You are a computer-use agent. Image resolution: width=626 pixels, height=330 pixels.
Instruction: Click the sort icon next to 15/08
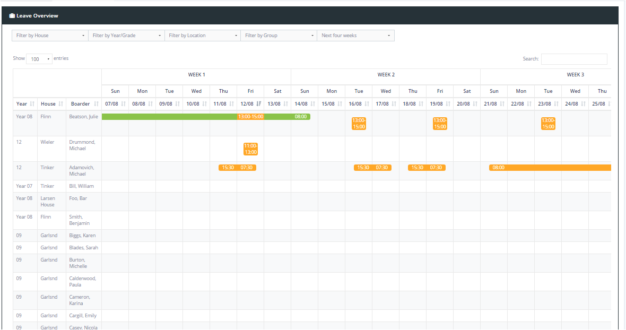[x=340, y=104]
